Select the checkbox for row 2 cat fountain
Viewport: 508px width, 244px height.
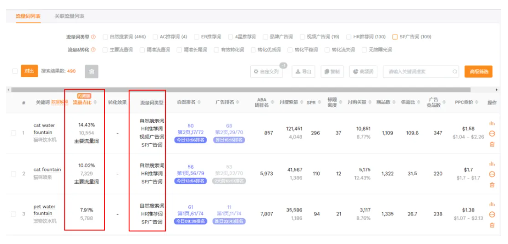pyautogui.click(x=13, y=174)
